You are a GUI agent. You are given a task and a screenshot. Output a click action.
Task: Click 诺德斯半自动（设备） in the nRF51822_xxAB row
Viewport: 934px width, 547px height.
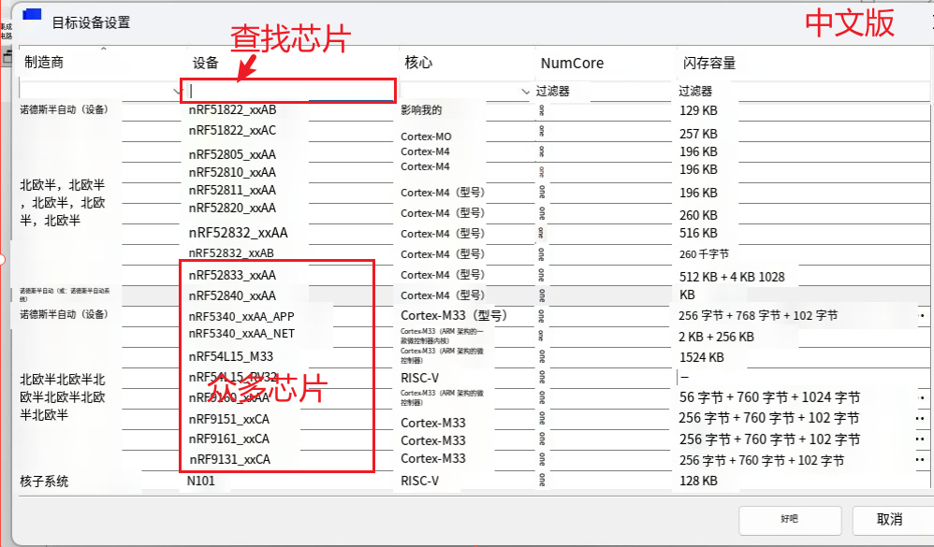[x=64, y=109]
